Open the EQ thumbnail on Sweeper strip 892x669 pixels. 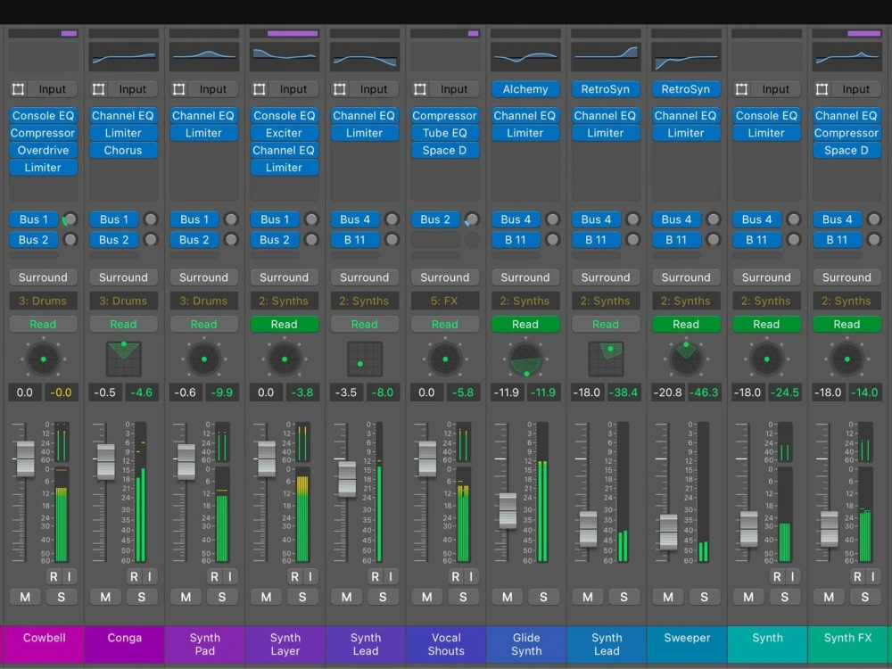[x=686, y=56]
